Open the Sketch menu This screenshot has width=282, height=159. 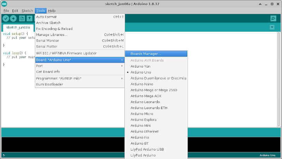click(27, 11)
